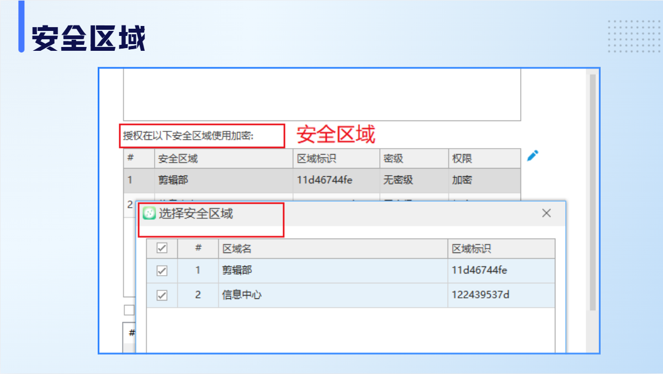663x374 pixels.
Task: Click the 区域标识 header inside the dialog
Action: (x=471, y=249)
